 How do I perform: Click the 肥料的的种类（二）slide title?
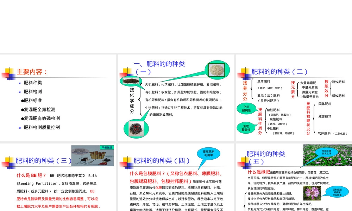tap(279, 72)
